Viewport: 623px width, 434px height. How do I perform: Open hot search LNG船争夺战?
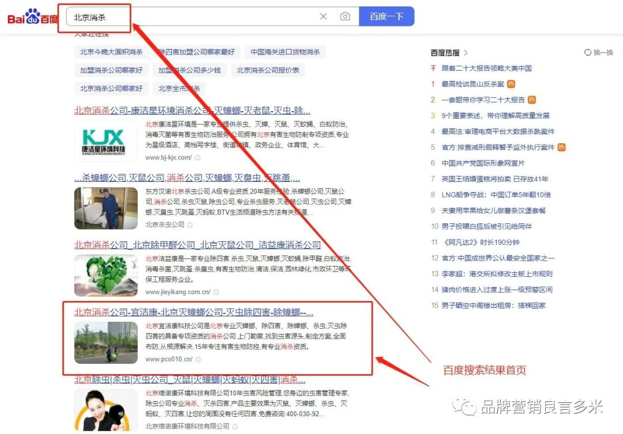point(496,195)
